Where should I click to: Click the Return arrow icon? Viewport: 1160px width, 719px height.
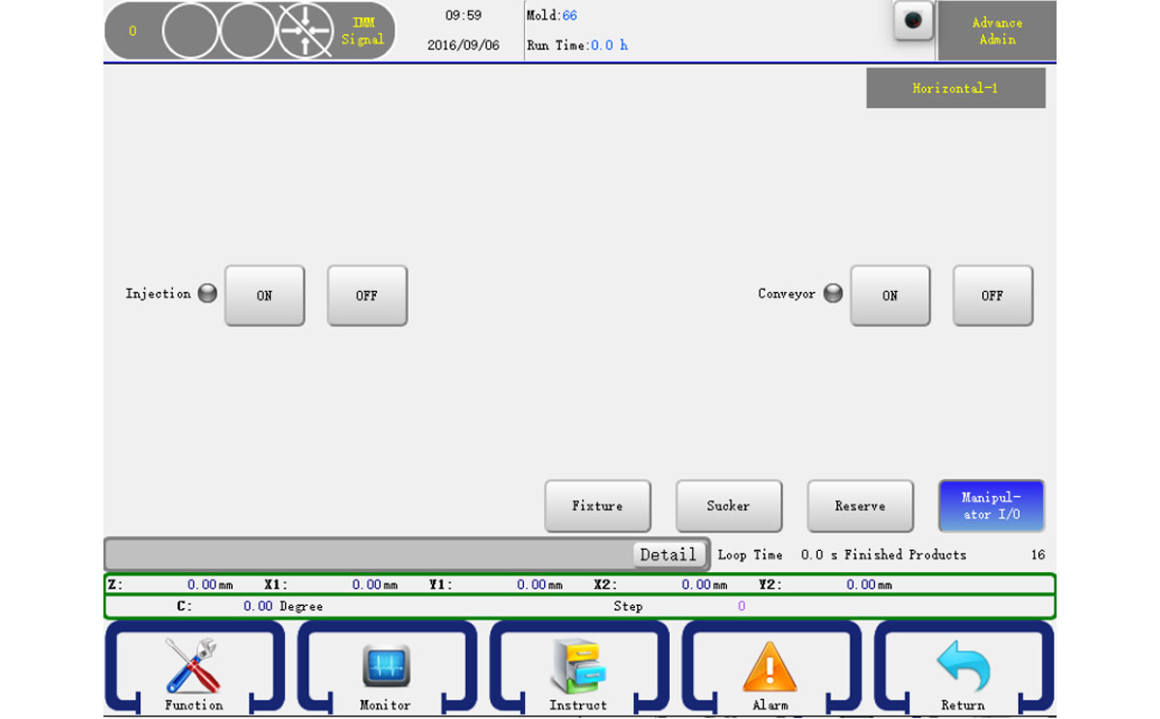point(963,667)
